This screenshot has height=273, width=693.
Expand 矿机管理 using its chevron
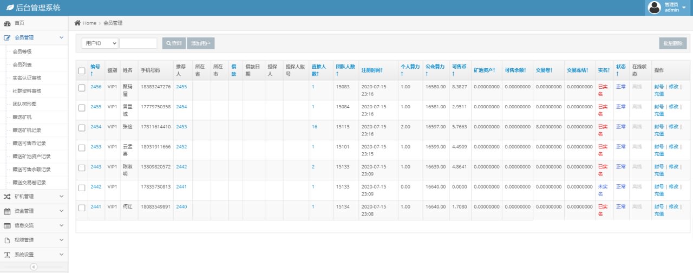click(61, 196)
